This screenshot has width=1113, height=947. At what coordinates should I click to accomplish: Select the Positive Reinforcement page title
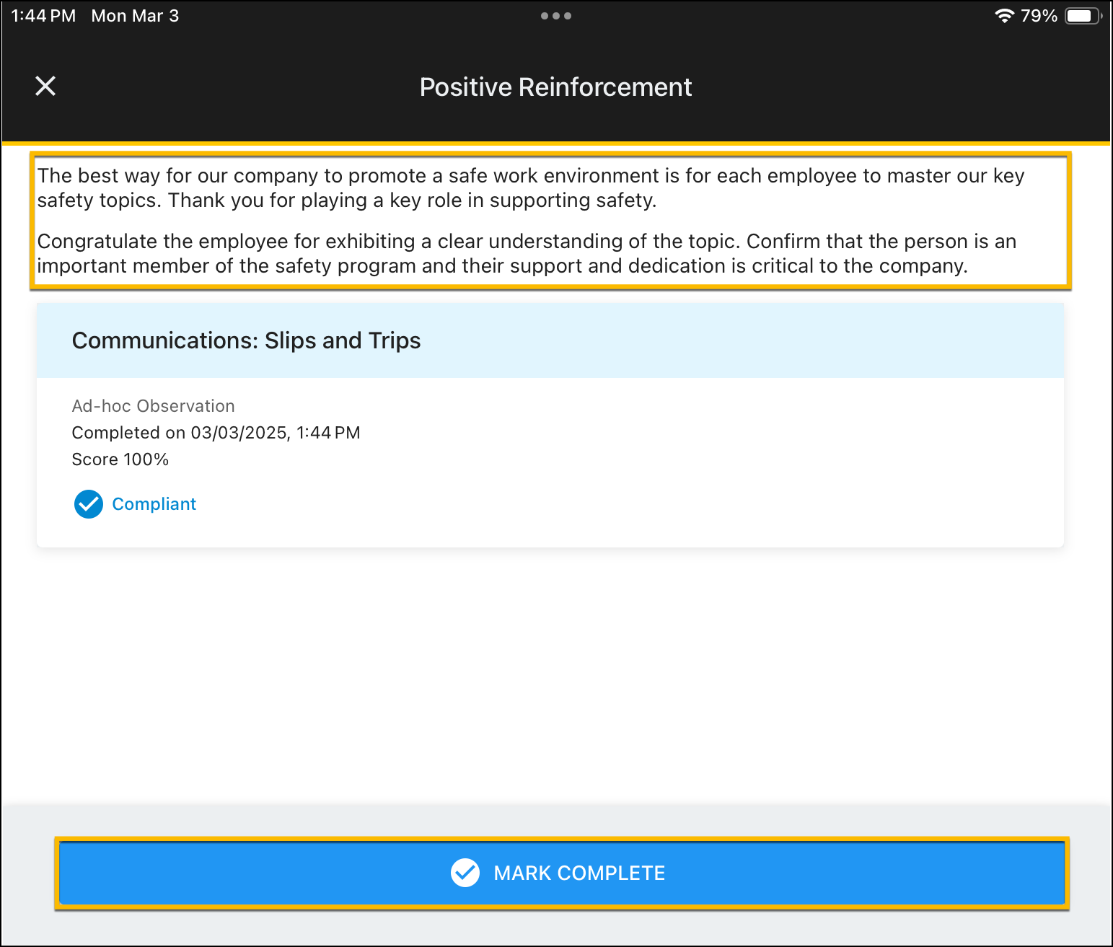click(x=555, y=87)
